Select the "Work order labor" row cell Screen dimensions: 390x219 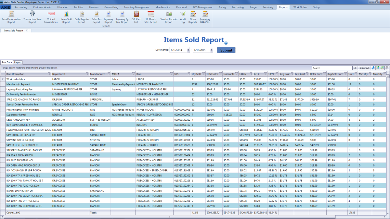click(28, 79)
